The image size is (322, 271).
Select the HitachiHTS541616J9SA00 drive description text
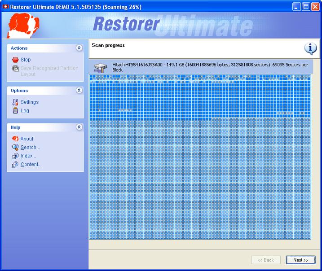[210, 67]
